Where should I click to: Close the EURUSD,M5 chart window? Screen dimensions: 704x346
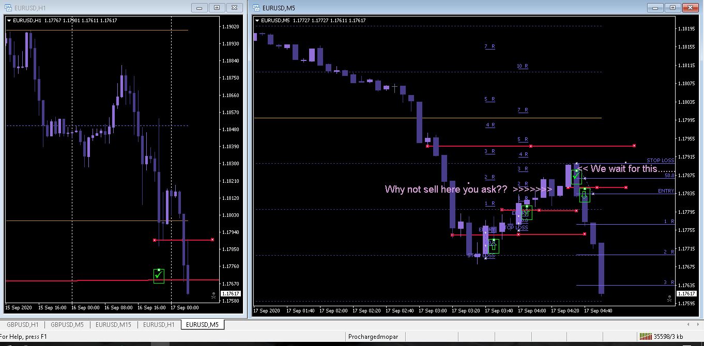pos(690,8)
